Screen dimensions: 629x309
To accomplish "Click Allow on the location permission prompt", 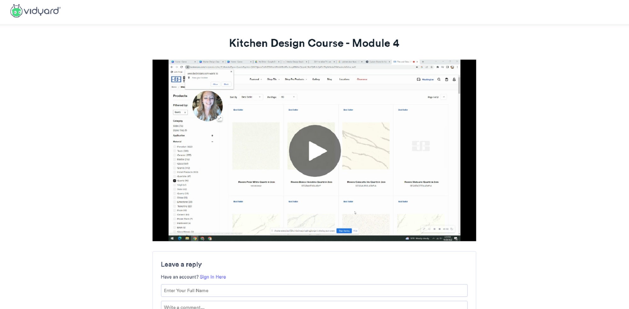I will click(215, 84).
